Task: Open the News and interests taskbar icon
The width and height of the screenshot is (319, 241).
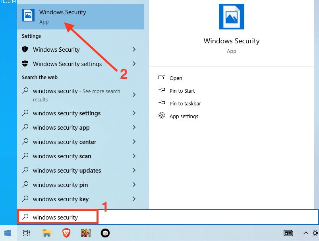Action: 288,233
